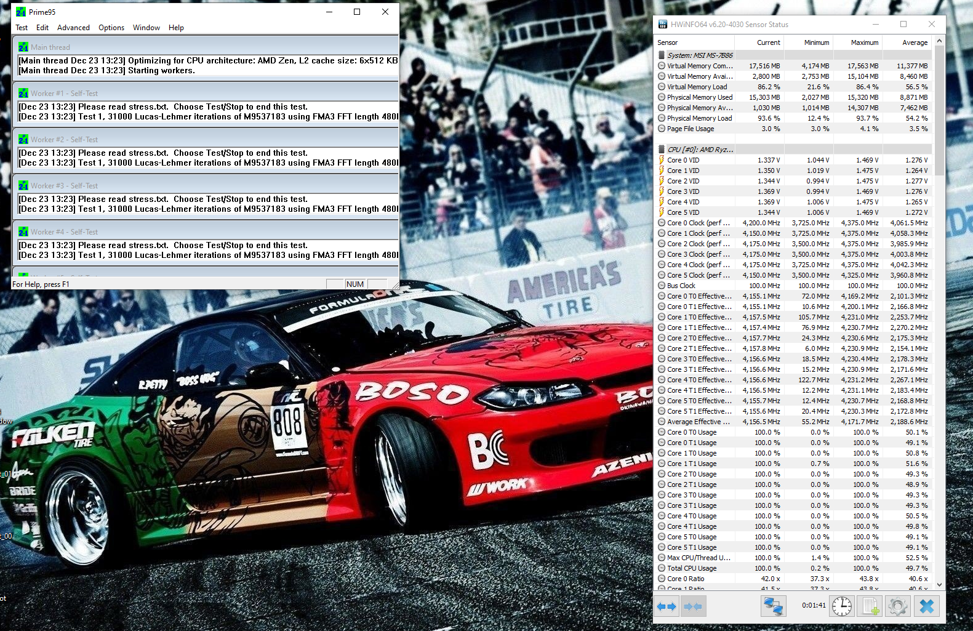
Task: Click the 0:01:41 elapsed time display
Action: (814, 605)
